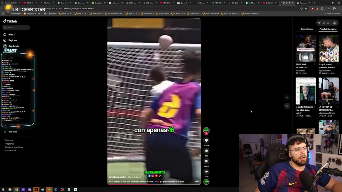Go to next video with down chevron

coord(287,106)
